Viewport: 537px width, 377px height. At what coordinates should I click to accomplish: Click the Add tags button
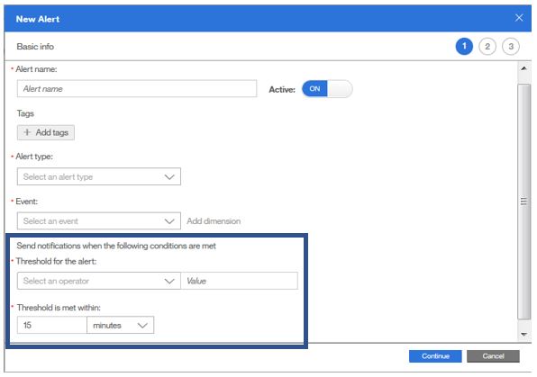(46, 132)
